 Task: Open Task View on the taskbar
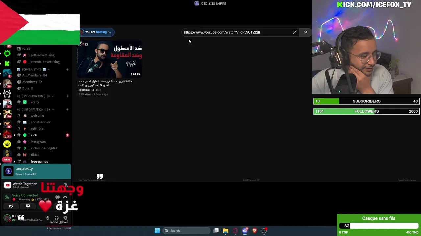click(x=216, y=231)
